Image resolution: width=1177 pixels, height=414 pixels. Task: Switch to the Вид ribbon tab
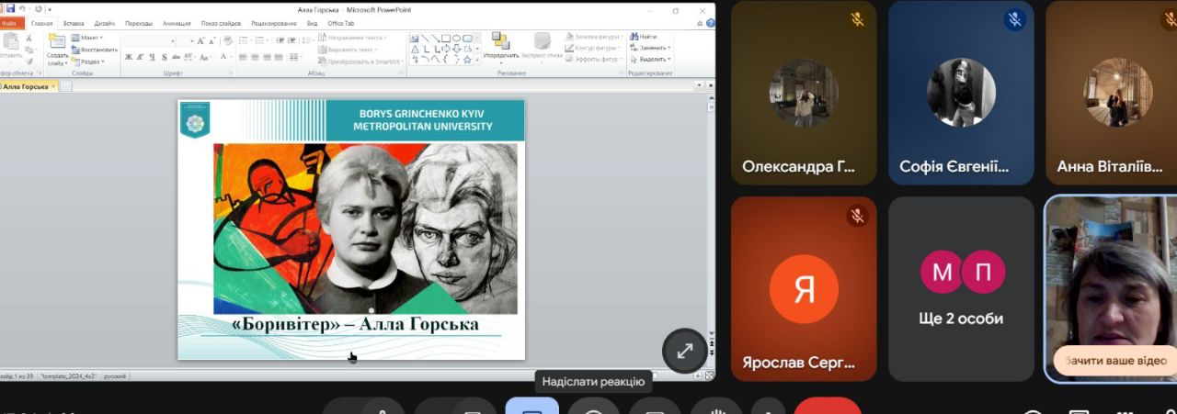pos(312,23)
